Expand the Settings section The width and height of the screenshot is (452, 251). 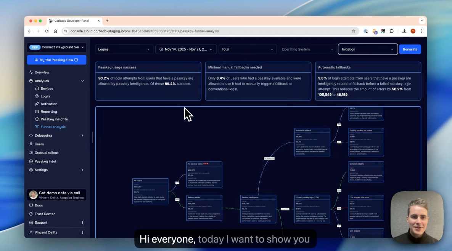82,170
